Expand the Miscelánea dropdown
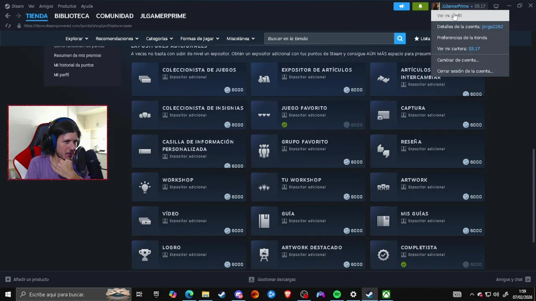 241,38
